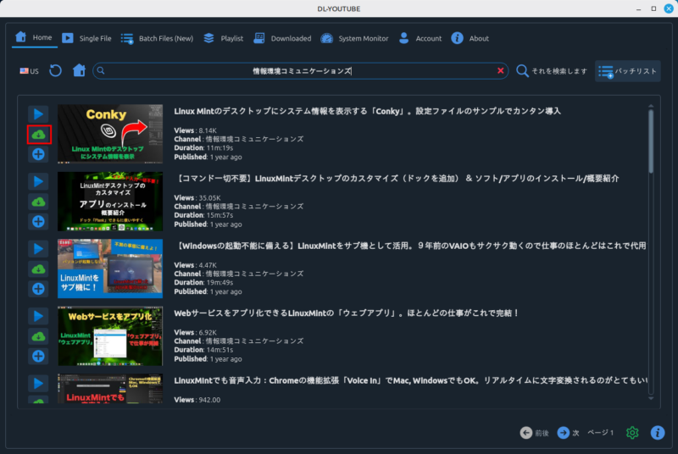The height and width of the screenshot is (454, 678).
Task: Click the それを検索します search button
Action: click(552, 71)
